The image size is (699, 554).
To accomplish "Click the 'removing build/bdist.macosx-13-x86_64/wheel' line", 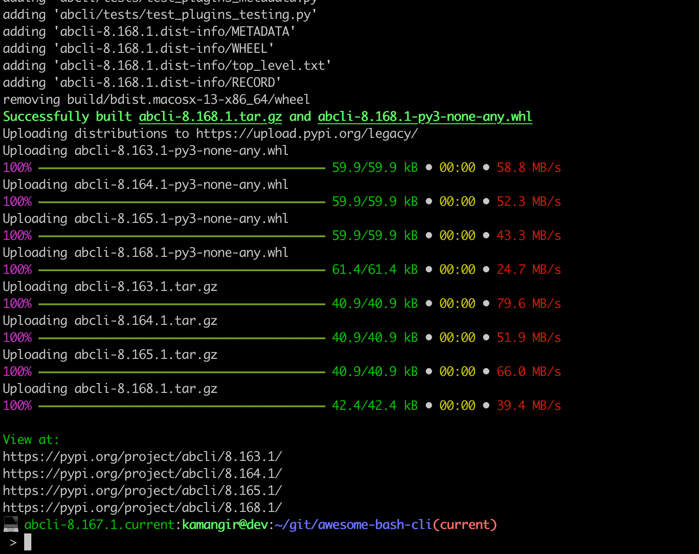I will point(157,100).
